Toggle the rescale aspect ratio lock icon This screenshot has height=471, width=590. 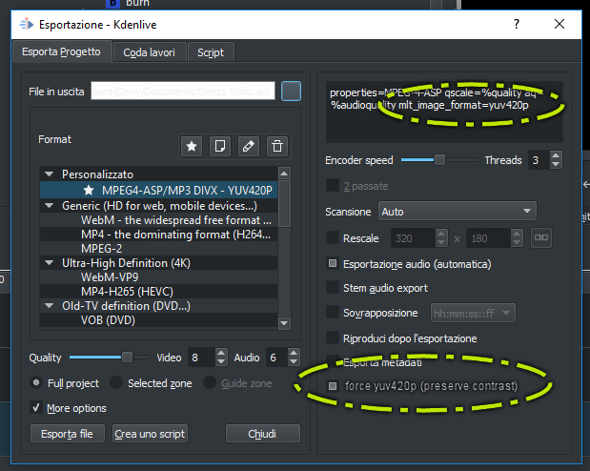pyautogui.click(x=541, y=237)
